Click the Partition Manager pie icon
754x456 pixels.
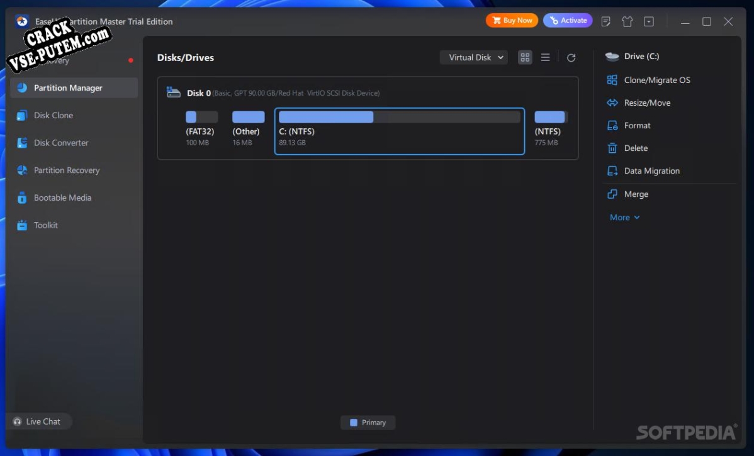click(22, 88)
